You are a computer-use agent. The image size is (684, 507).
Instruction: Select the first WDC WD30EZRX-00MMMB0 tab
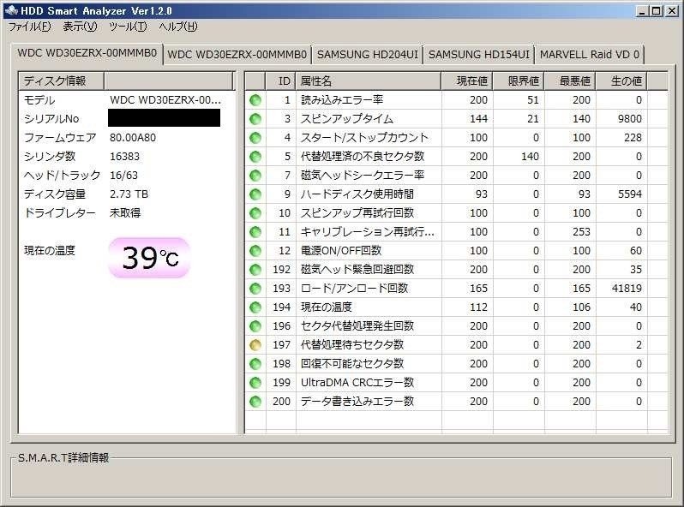click(87, 54)
